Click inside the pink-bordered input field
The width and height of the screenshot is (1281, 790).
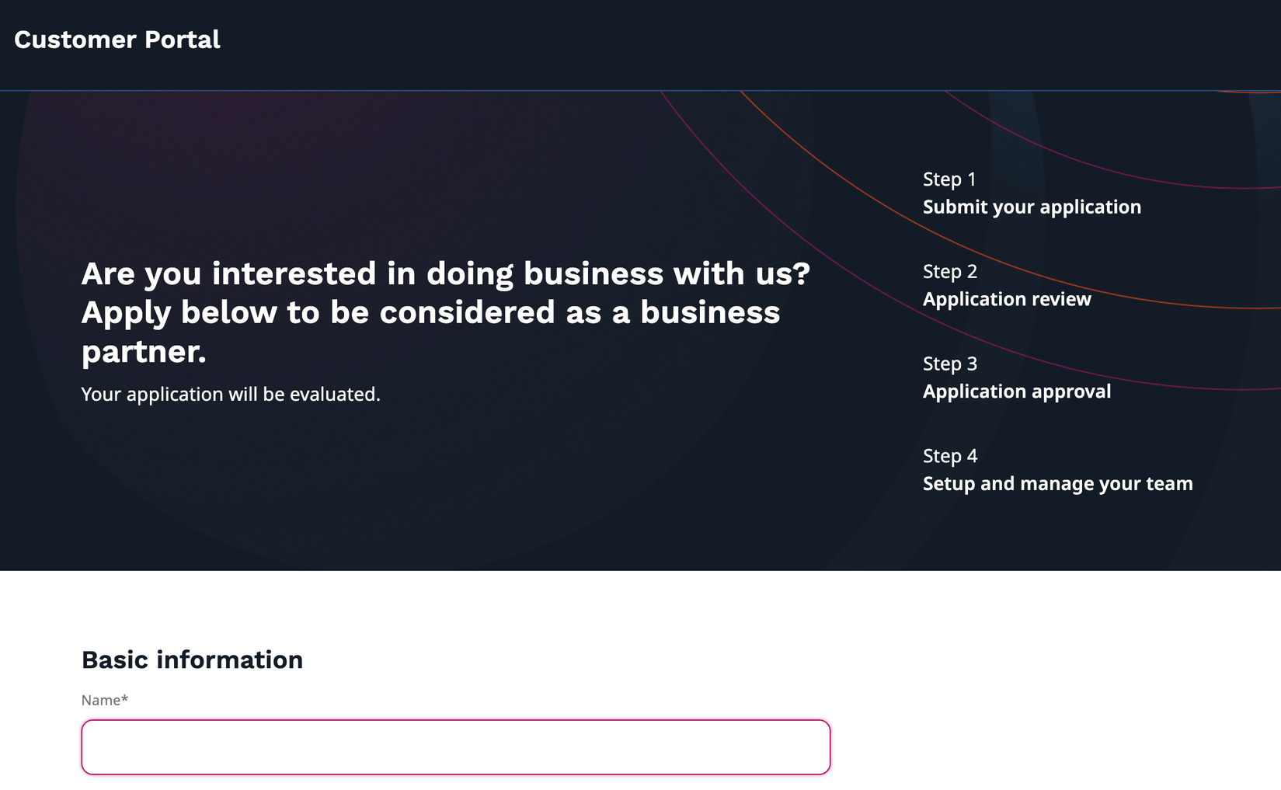pyautogui.click(x=456, y=746)
